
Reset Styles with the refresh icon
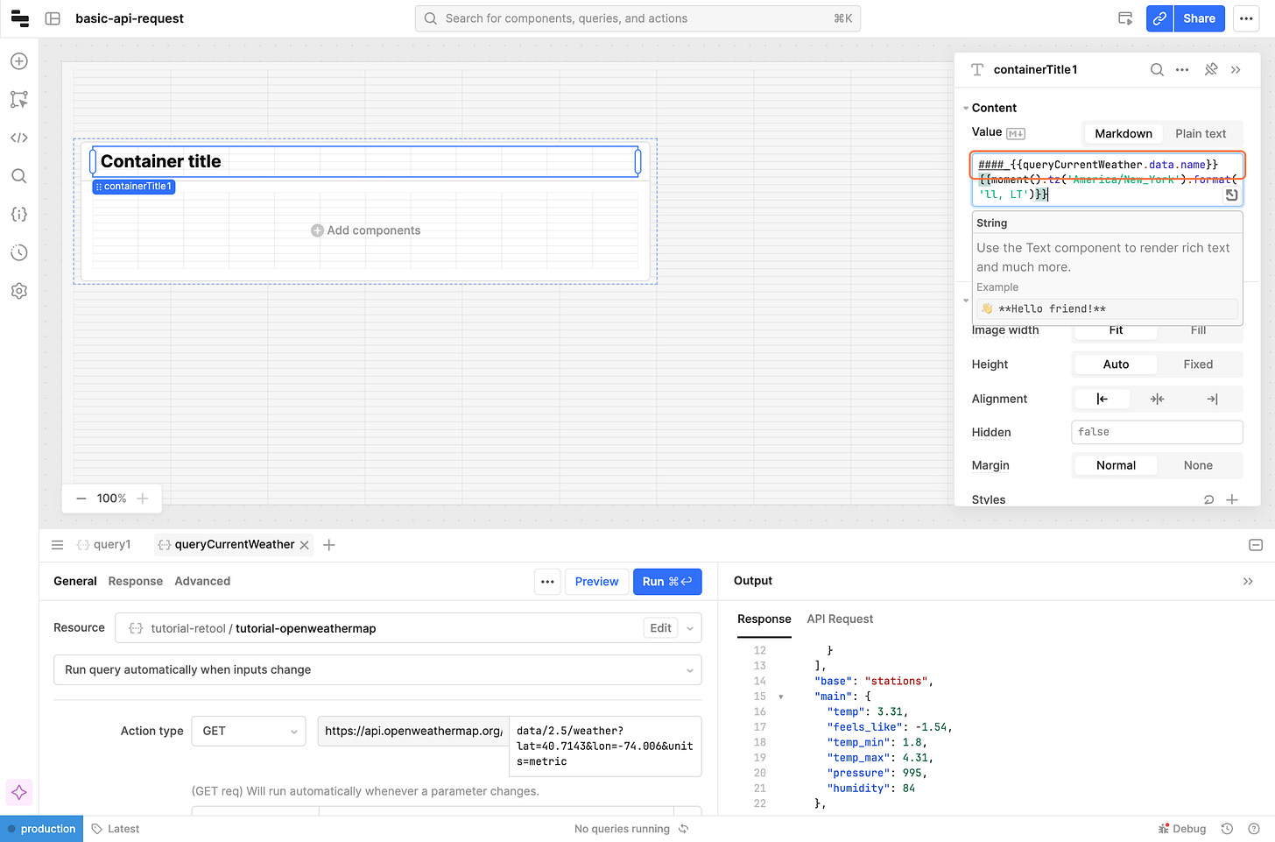(x=1208, y=499)
